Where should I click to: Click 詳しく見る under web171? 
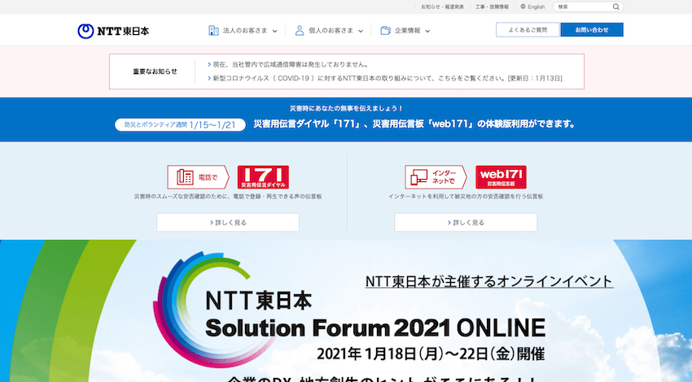point(466,223)
